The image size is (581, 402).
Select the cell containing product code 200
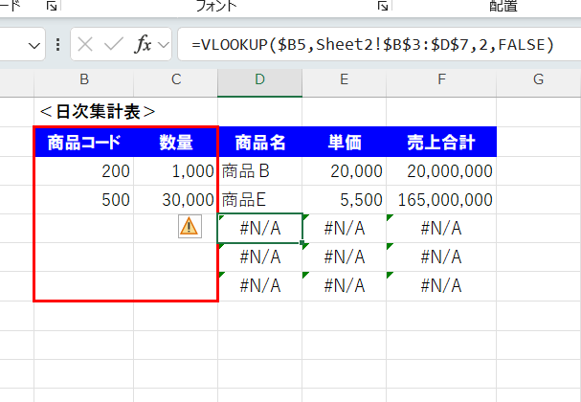[x=84, y=171]
